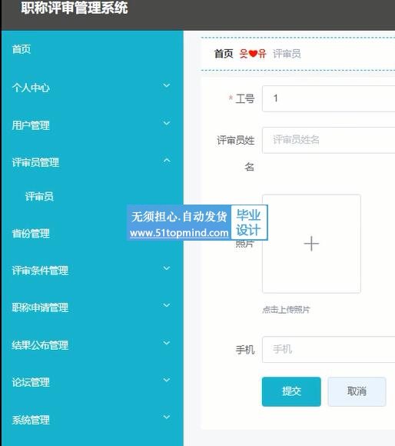Expand the 用户管理 chevron
This screenshot has width=395, height=446.
pyautogui.click(x=167, y=123)
